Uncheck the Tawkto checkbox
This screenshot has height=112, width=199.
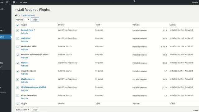[17, 63]
